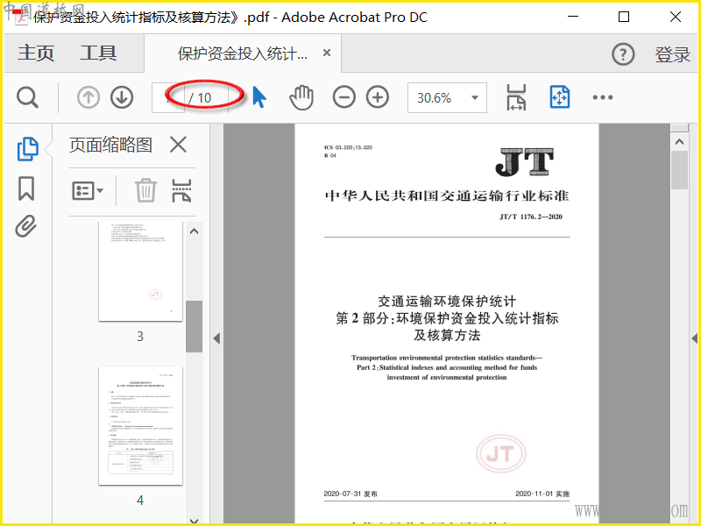Delete selected page with trash icon
701x526 pixels.
(x=145, y=190)
